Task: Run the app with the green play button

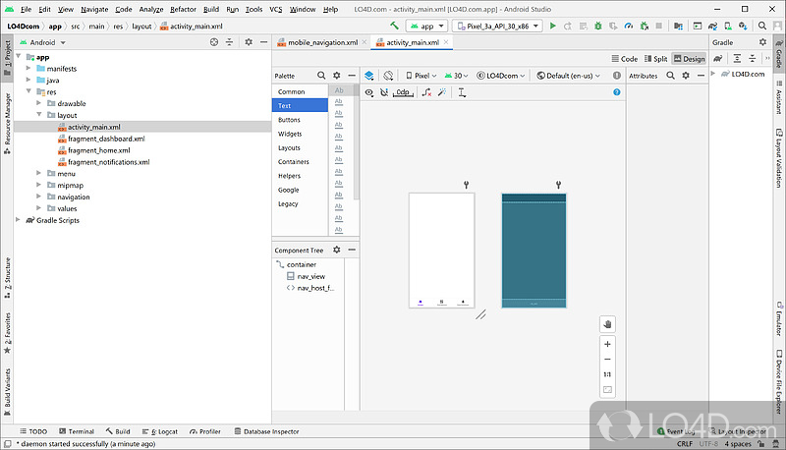Action: pyautogui.click(x=553, y=26)
